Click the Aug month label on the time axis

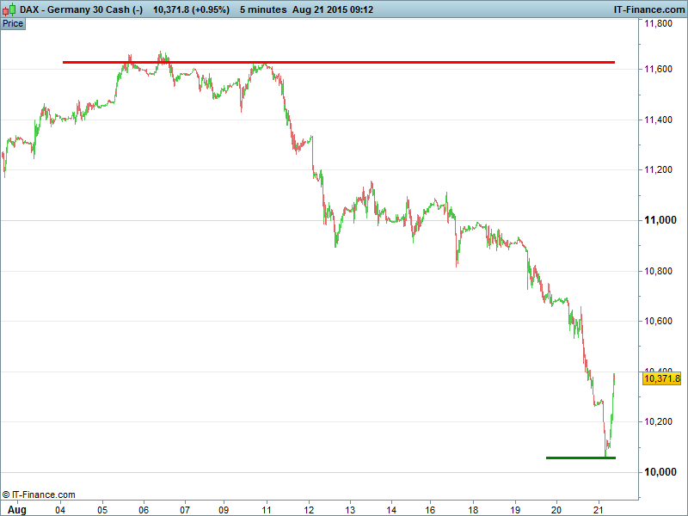coord(19,509)
